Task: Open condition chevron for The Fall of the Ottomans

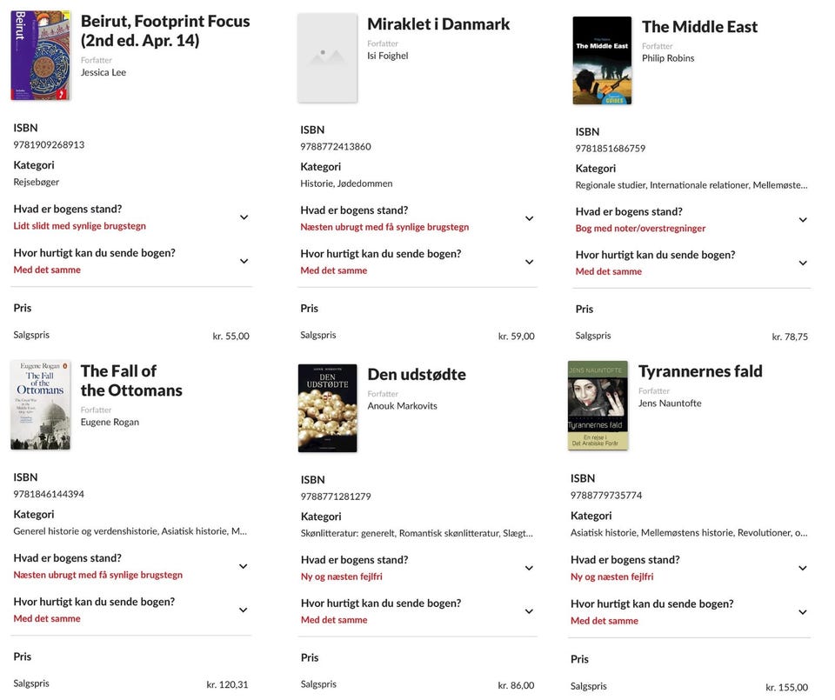Action: (244, 566)
